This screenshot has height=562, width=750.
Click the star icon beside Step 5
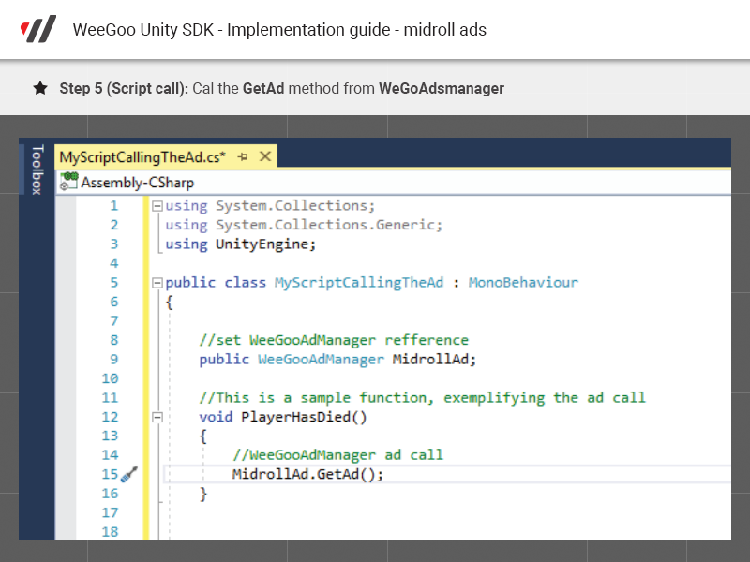(40, 88)
